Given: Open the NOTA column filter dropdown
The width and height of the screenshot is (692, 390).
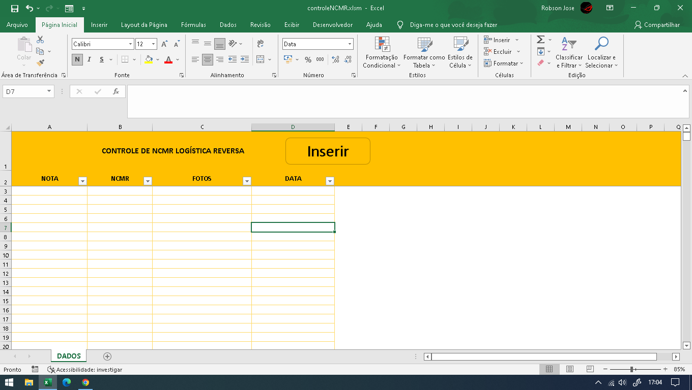Looking at the screenshot, I should point(82,181).
